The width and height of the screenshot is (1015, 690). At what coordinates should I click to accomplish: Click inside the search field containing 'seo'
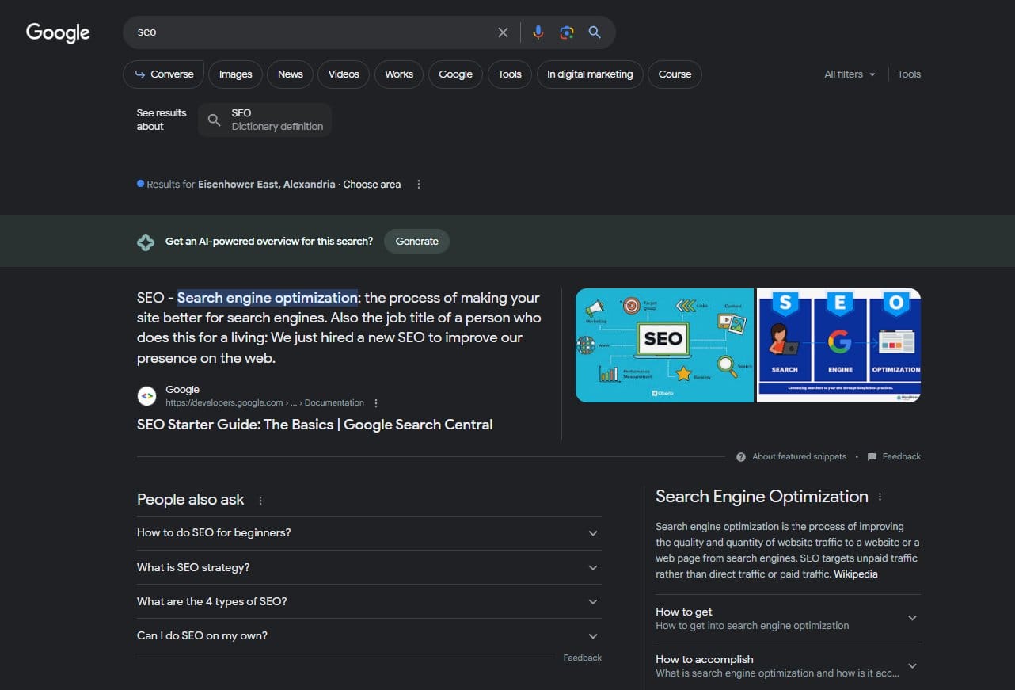tap(313, 32)
